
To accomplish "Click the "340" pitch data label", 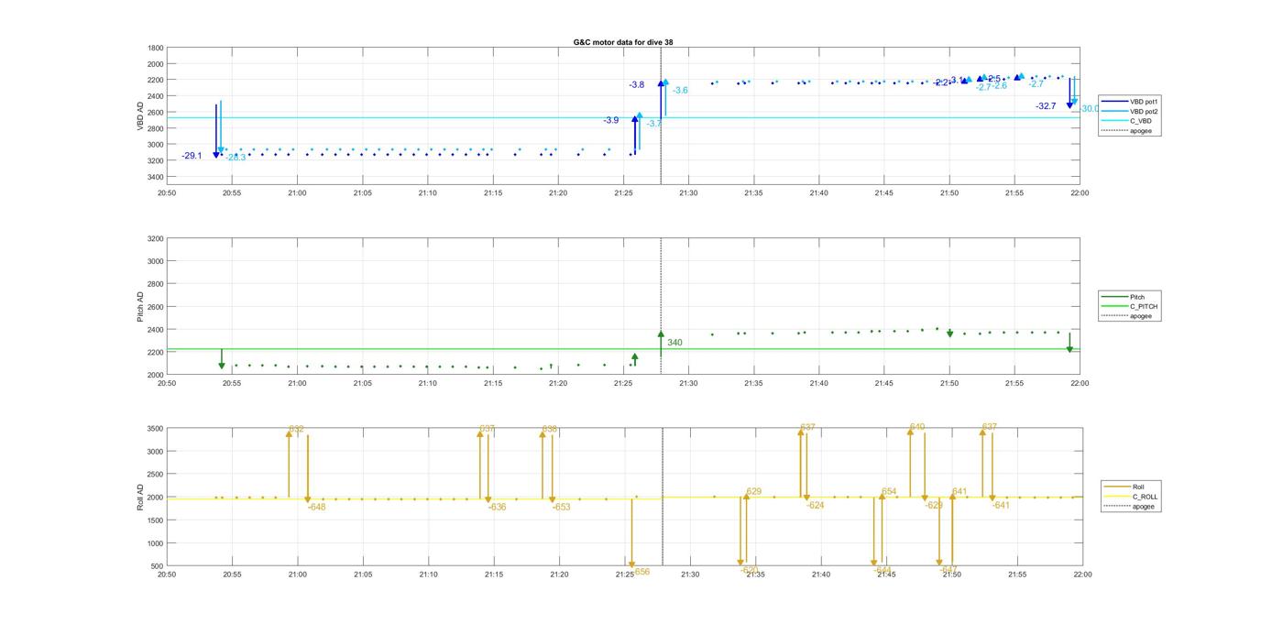I will pos(674,343).
